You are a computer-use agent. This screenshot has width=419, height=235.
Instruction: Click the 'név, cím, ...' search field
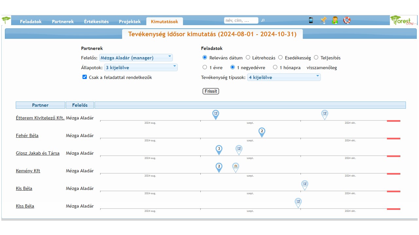tap(241, 20)
